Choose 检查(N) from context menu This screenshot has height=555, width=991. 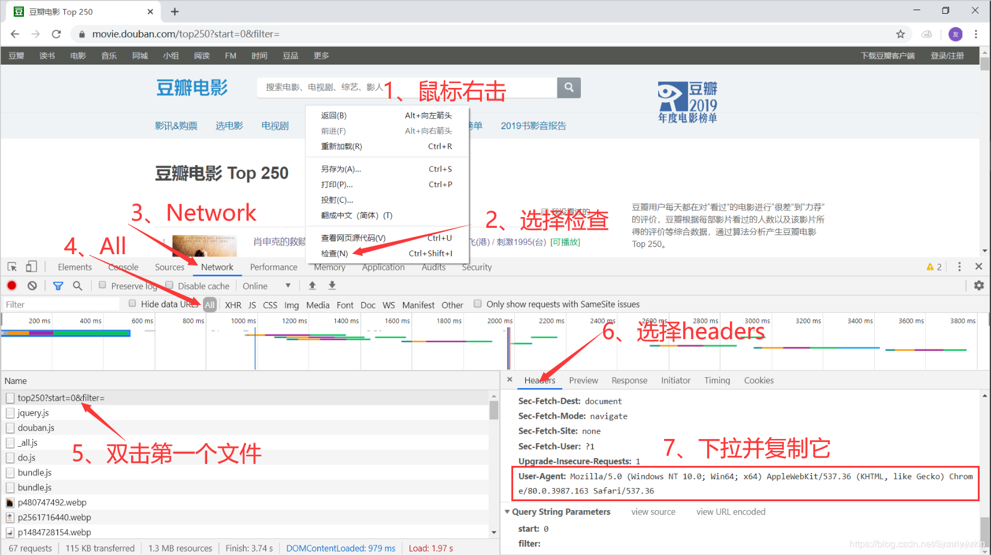click(387, 254)
